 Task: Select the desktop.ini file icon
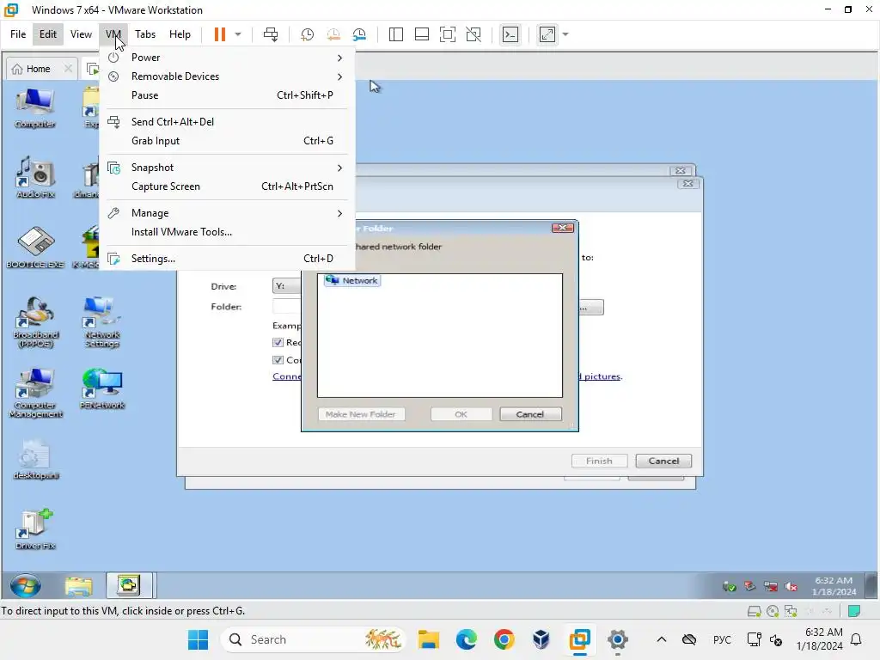35,459
